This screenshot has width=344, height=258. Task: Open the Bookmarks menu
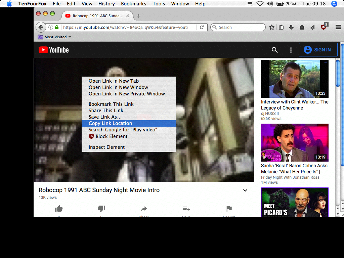point(134,4)
